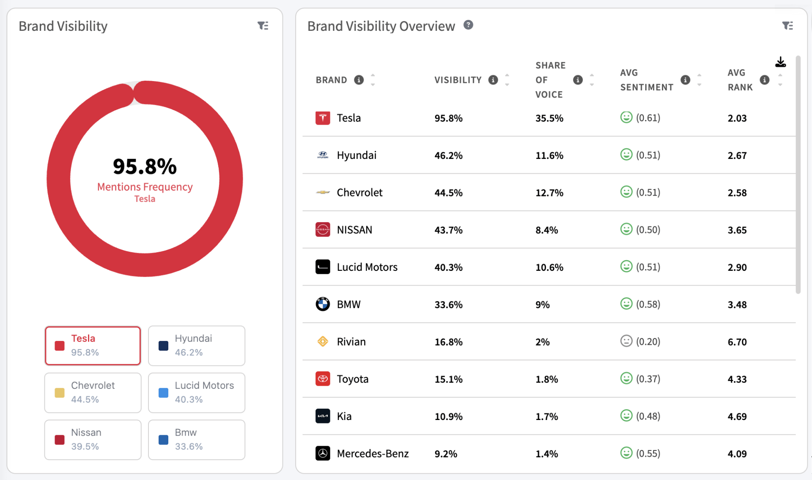Click the Mercedes-Benz star logo

point(323,453)
